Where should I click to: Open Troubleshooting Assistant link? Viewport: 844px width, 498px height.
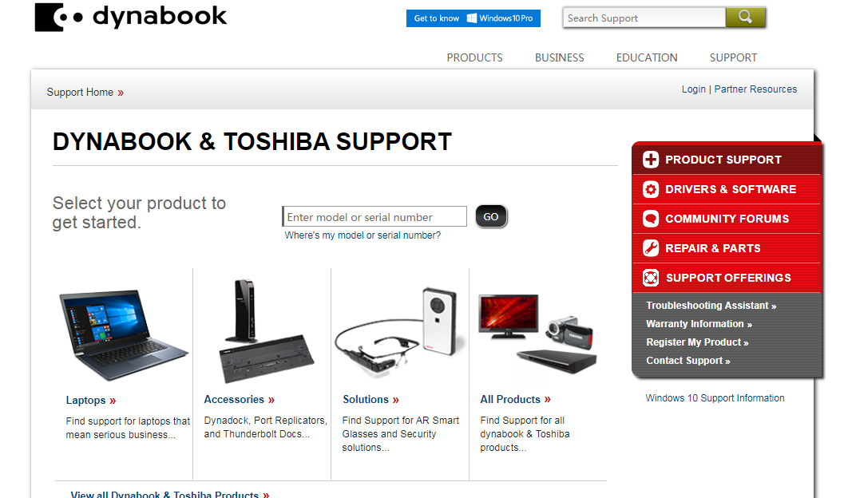click(x=711, y=306)
